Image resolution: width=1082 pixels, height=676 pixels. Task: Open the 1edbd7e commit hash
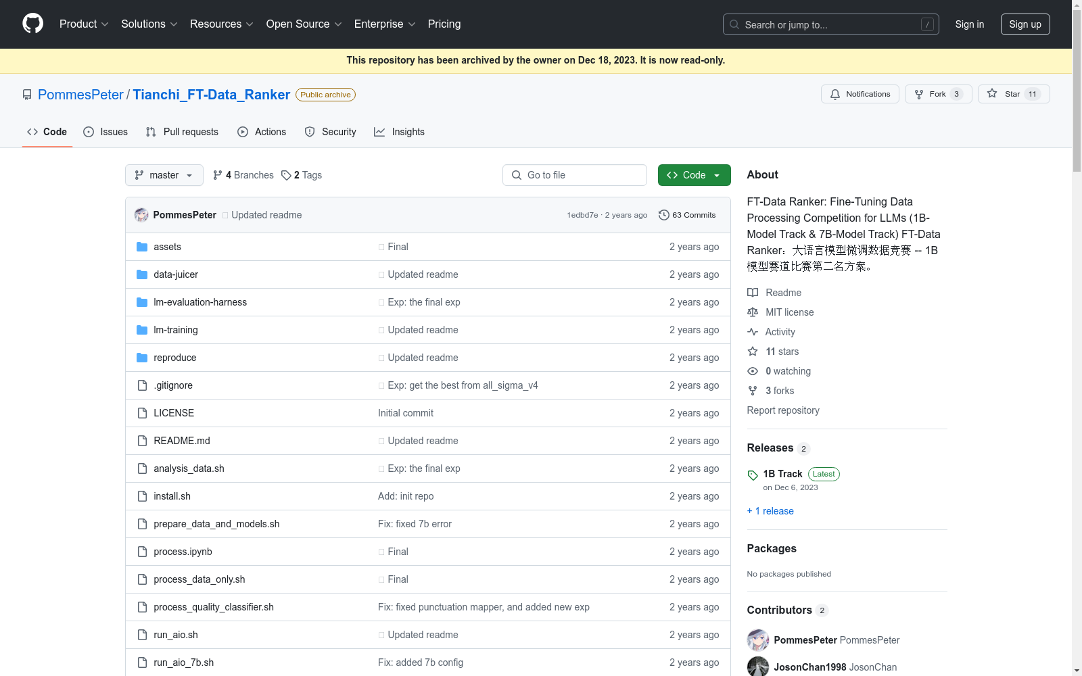[x=582, y=215]
